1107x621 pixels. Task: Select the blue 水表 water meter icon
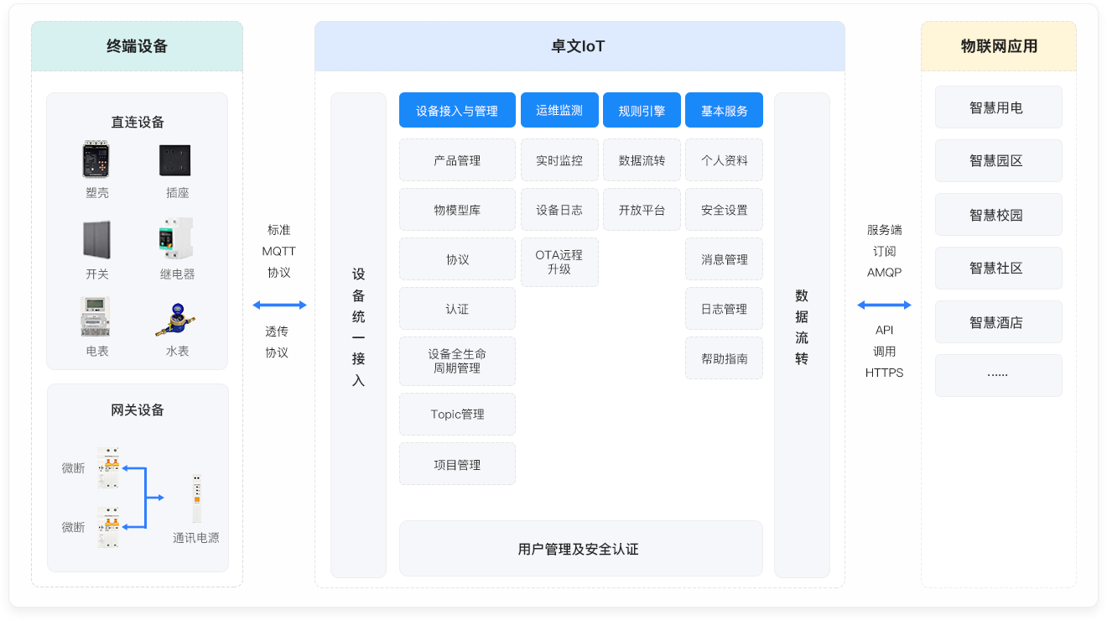tap(176, 319)
